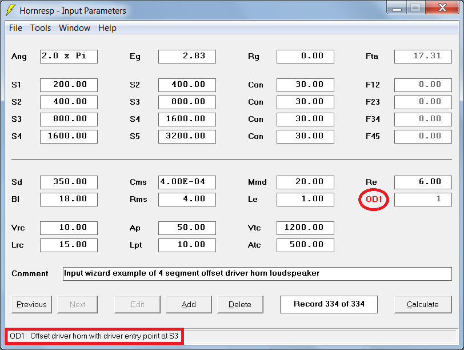Select the Ap field 50.00
Screen dimensions: 464x350
187,228
